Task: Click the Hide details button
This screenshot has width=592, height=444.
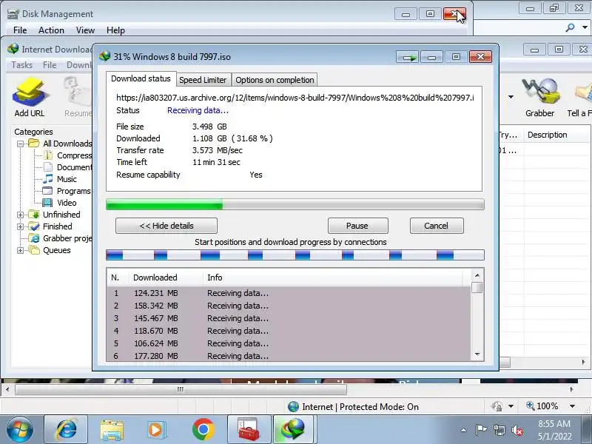Action: [x=166, y=226]
